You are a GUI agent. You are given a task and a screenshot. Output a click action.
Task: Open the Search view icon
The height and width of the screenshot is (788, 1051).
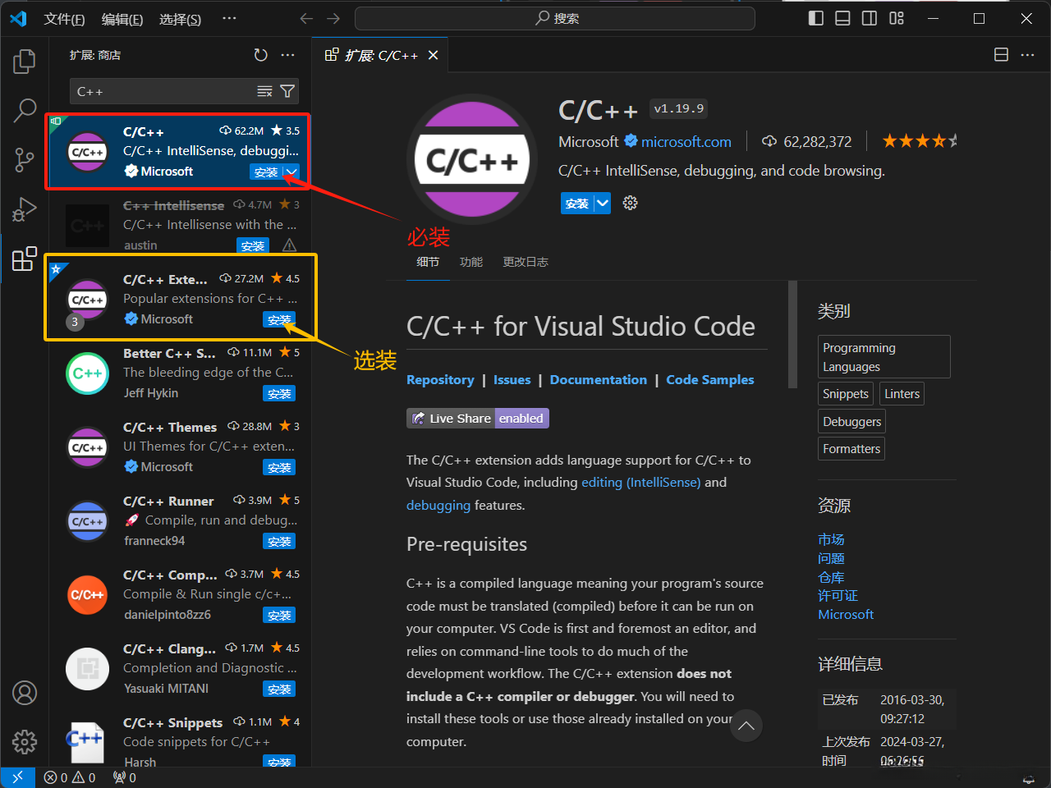25,110
